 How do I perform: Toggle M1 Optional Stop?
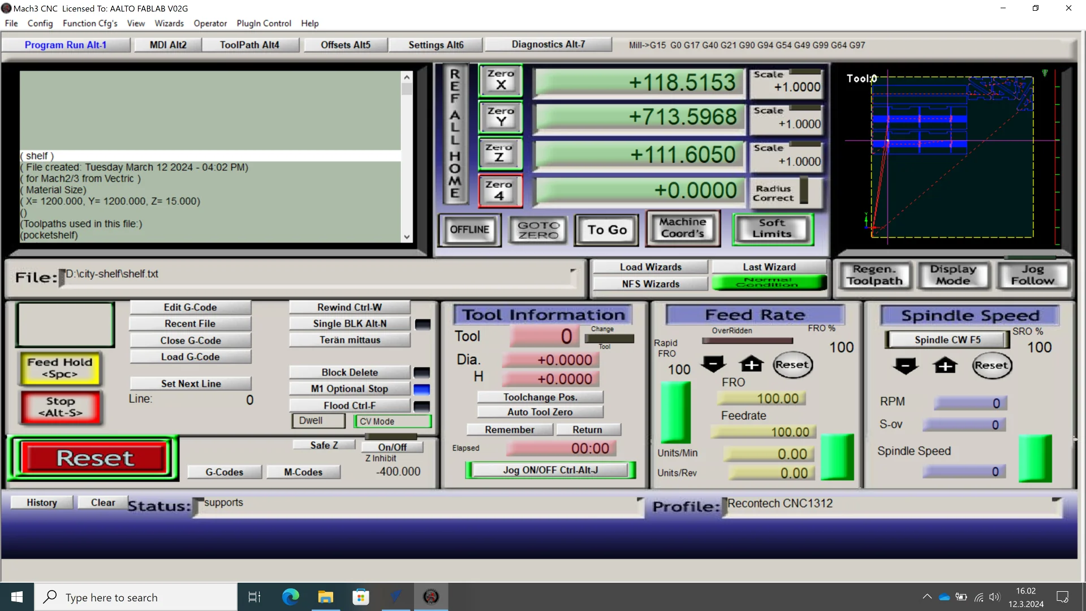tap(349, 389)
